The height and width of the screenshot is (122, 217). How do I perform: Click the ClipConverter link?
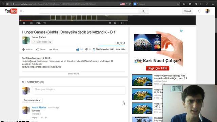101,49
